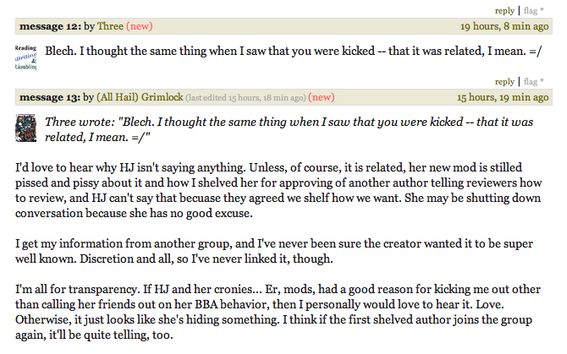Image resolution: width=567 pixels, height=354 pixels.
Task: Open Grimlock's avatar in message 13
Action: pos(26,128)
